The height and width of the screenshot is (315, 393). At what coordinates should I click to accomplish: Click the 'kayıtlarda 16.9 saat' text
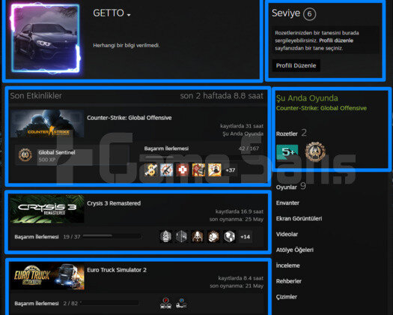[240, 211]
